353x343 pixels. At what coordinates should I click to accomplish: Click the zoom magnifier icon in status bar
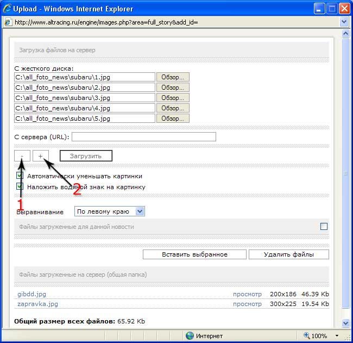[x=307, y=336]
